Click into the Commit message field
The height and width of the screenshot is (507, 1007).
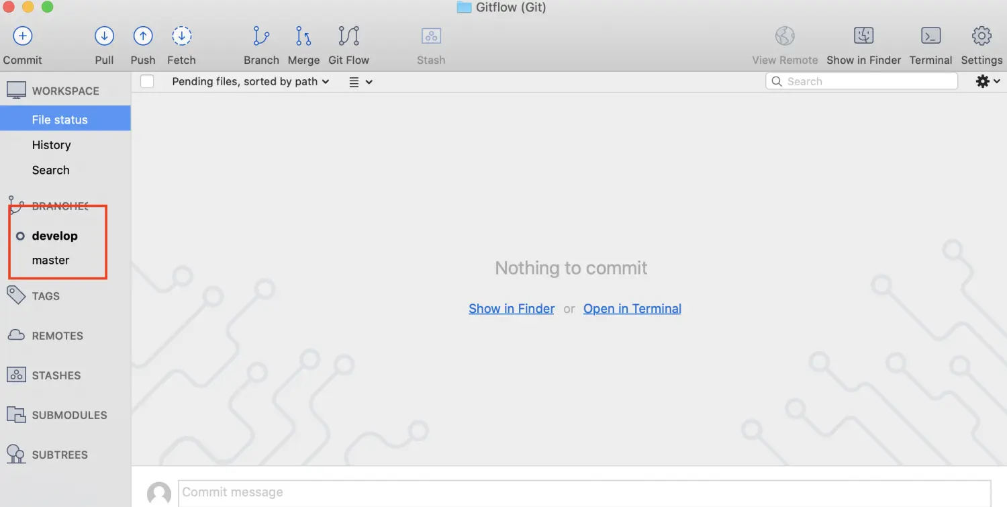[584, 493]
